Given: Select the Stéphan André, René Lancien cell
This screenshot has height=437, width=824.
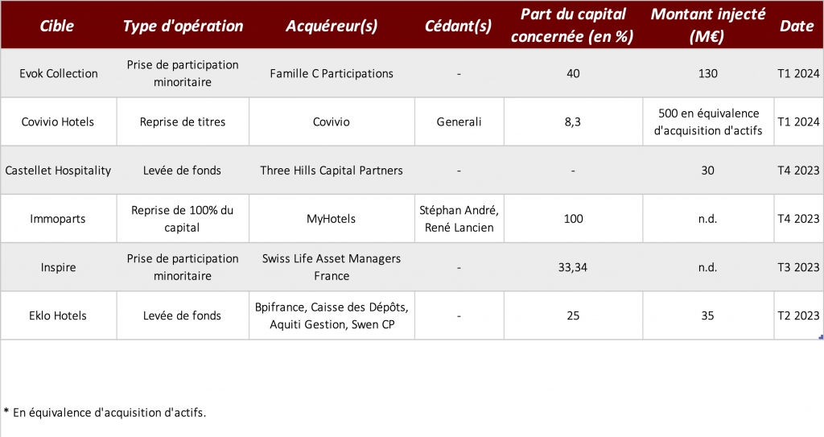Looking at the screenshot, I should (x=459, y=218).
